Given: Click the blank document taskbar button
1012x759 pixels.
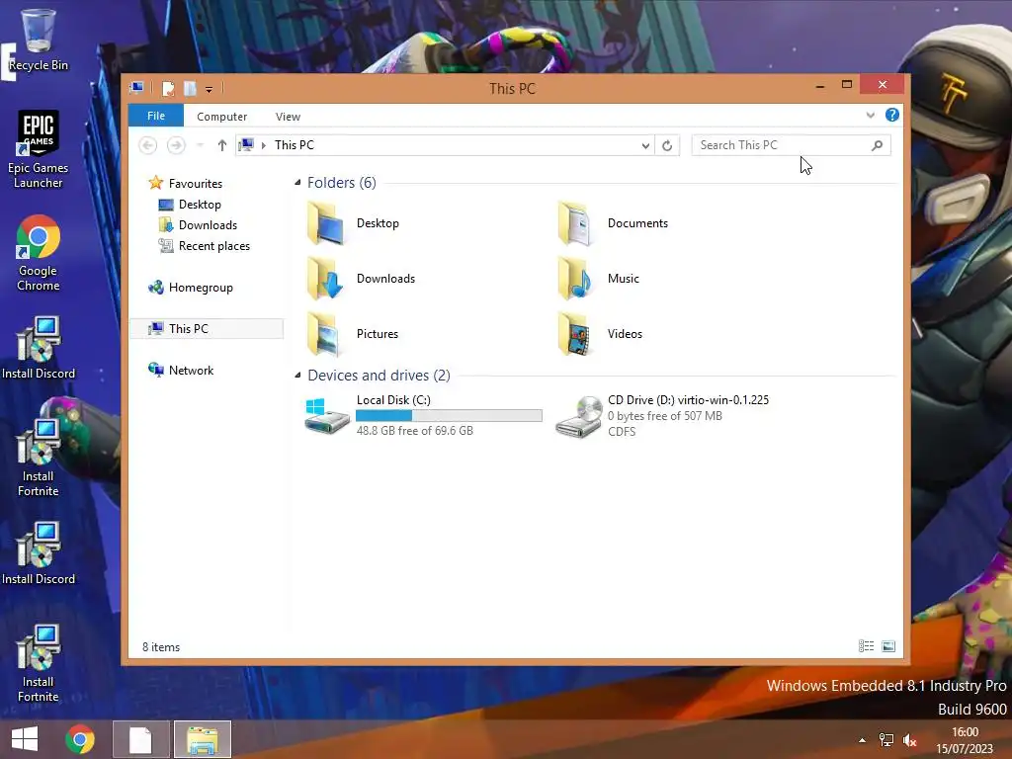Looking at the screenshot, I should [x=140, y=739].
